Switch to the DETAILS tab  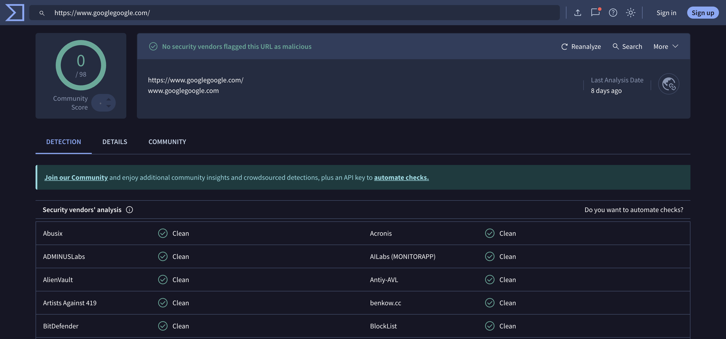115,142
